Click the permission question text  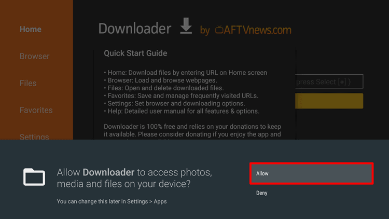coord(134,177)
